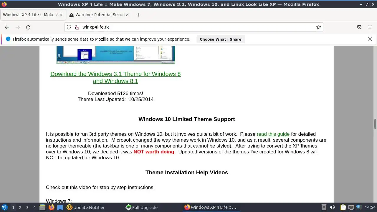The height and width of the screenshot is (212, 377).
Task: Bookmark this page with the star
Action: click(x=319, y=27)
